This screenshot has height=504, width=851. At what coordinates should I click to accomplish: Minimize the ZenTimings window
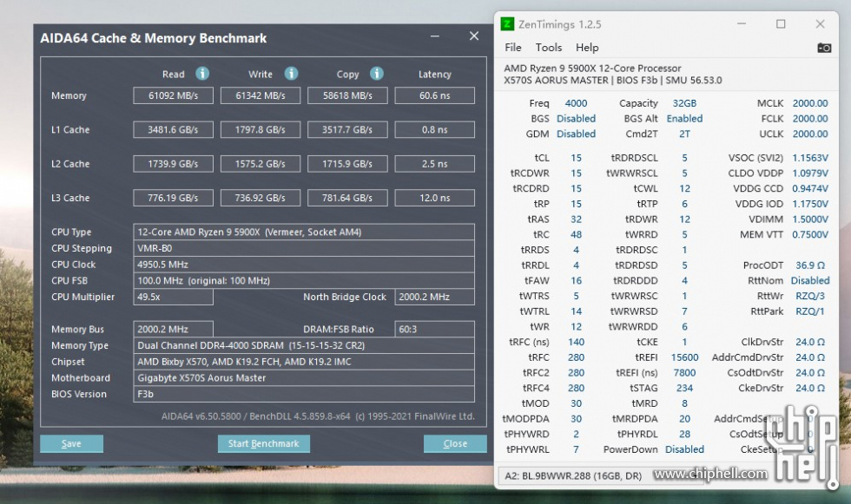point(742,23)
